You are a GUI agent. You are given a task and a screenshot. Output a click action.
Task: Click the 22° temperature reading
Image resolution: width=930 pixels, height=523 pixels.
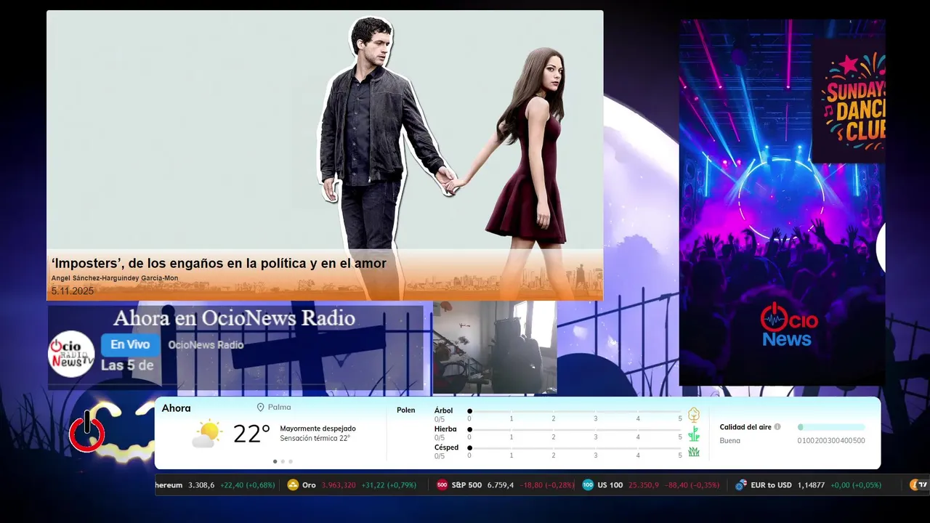(x=251, y=434)
